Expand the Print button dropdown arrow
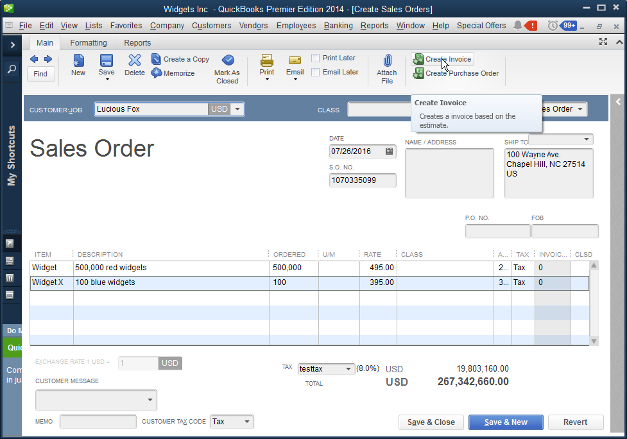The image size is (627, 439). pyautogui.click(x=267, y=80)
